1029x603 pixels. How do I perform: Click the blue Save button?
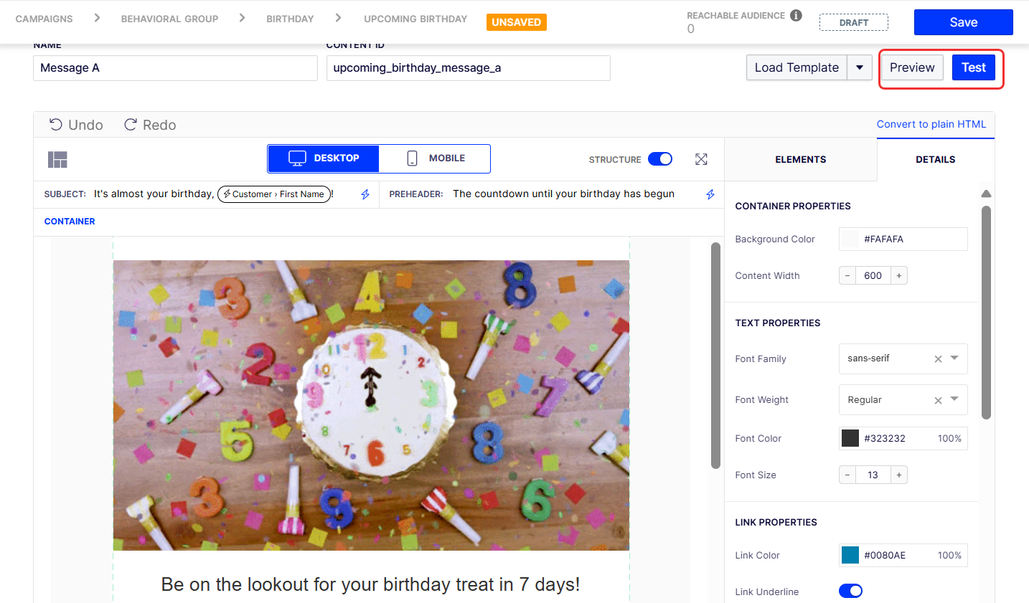(963, 22)
